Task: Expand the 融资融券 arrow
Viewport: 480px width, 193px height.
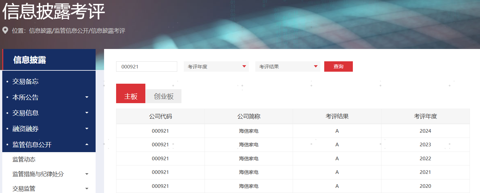Action: 87,129
